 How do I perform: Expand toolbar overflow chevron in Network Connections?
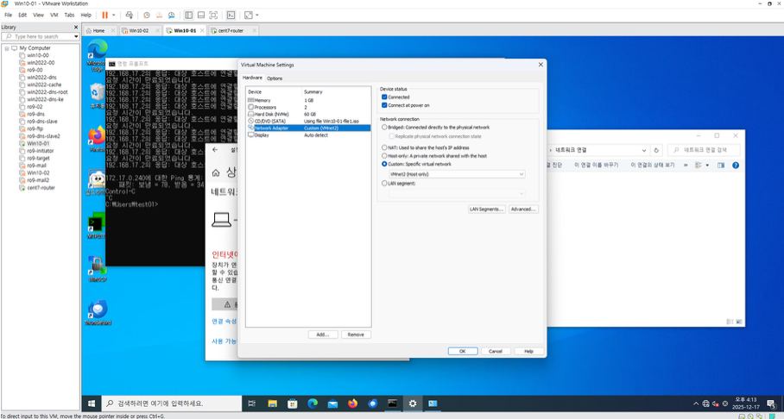point(686,166)
